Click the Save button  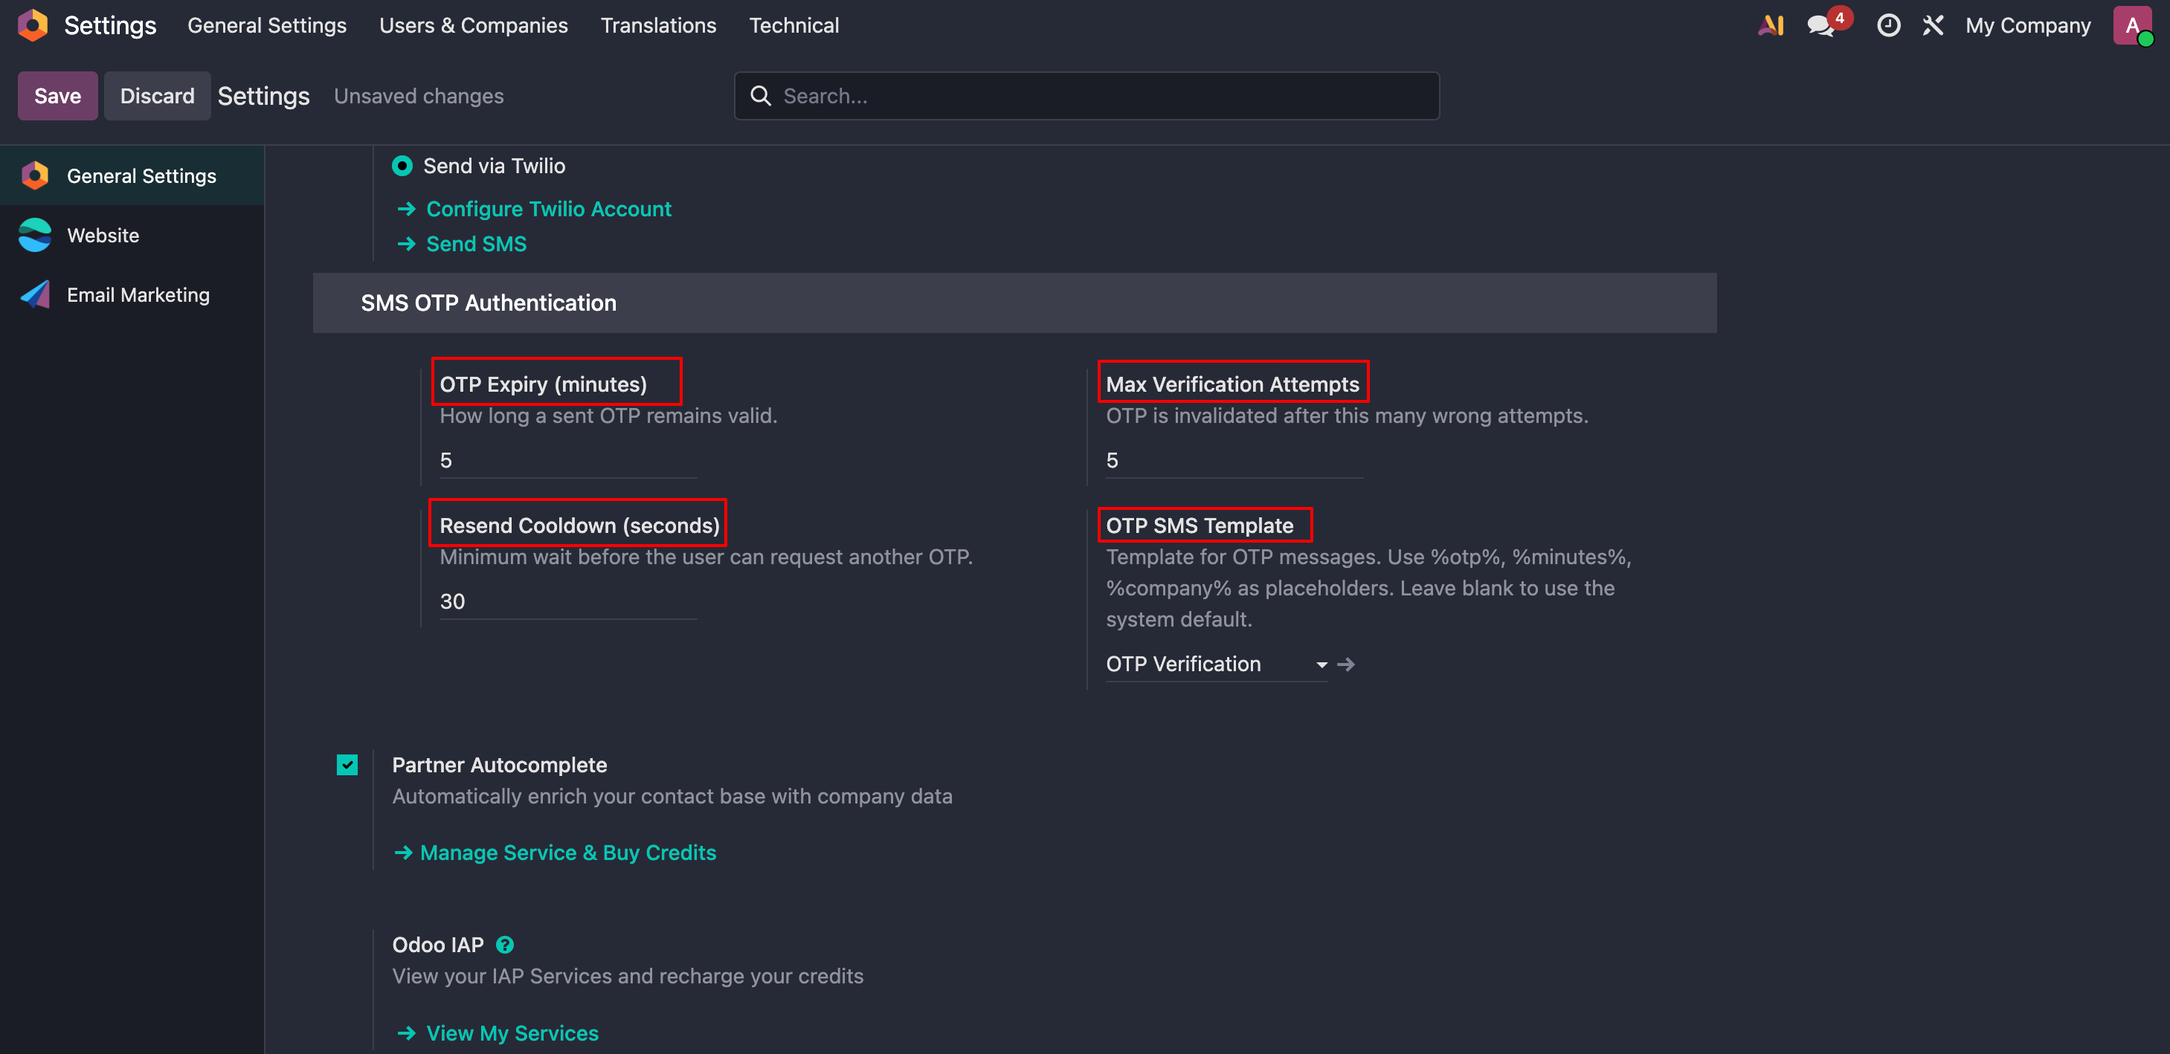[57, 96]
